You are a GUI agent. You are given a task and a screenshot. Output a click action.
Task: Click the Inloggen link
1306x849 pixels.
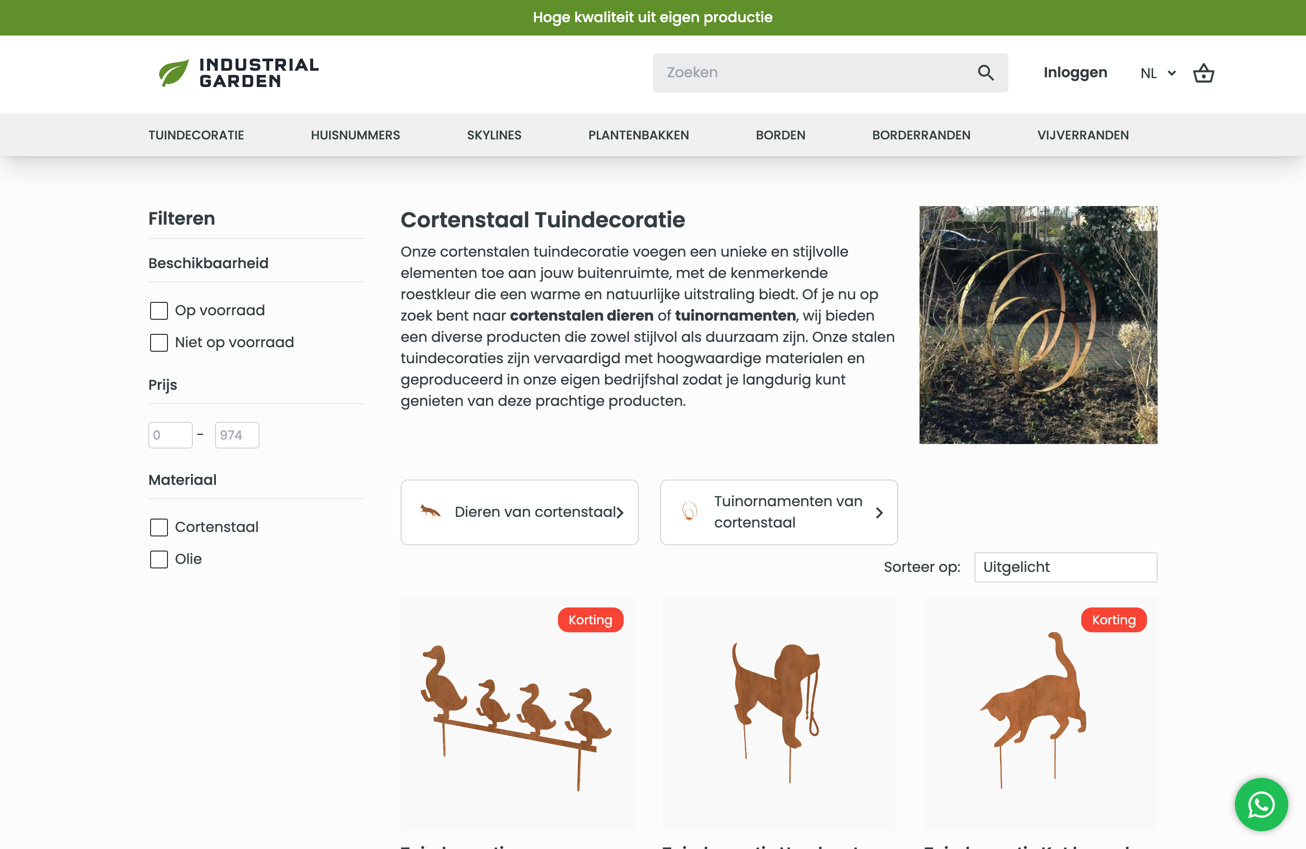[x=1075, y=72]
